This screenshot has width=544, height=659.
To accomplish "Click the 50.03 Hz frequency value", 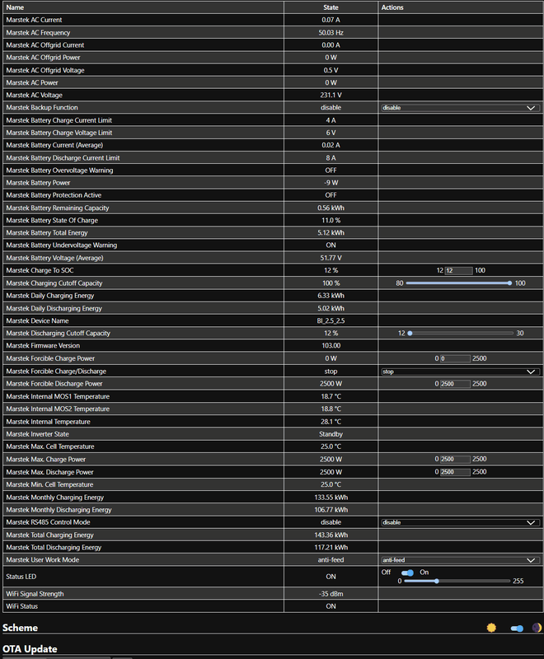I will pos(331,32).
